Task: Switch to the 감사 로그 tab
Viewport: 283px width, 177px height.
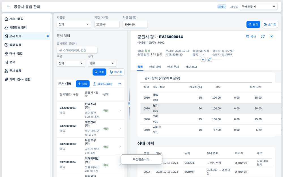Action: tap(191, 67)
